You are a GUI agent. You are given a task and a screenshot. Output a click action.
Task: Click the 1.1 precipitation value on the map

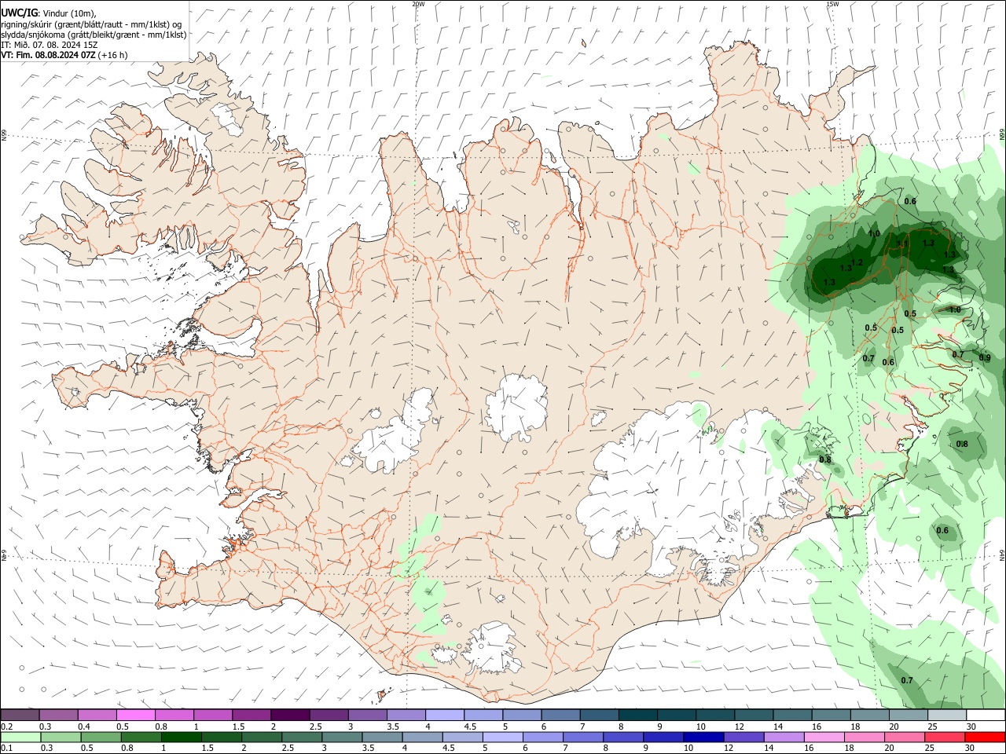click(903, 244)
